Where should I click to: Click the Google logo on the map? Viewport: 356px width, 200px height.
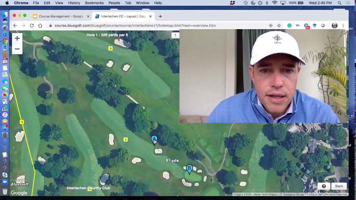tap(19, 193)
